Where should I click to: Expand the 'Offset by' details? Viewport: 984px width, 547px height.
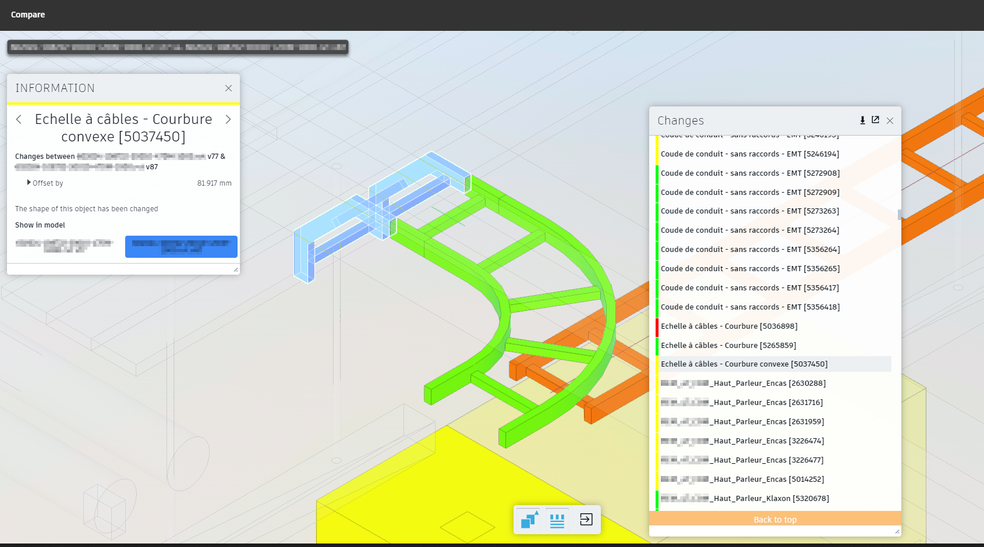pos(29,183)
